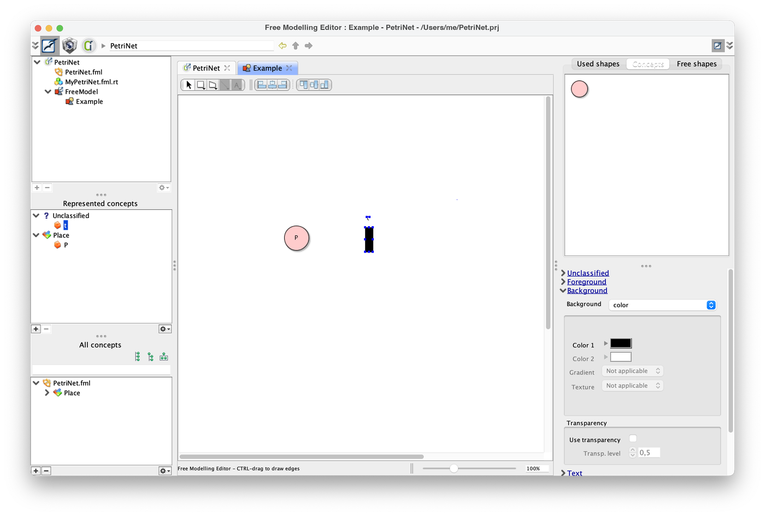
Task: Collapse right panel using double chevron
Action: pyautogui.click(x=729, y=45)
